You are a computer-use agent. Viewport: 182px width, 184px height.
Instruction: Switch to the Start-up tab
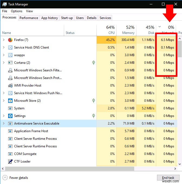(67, 18)
